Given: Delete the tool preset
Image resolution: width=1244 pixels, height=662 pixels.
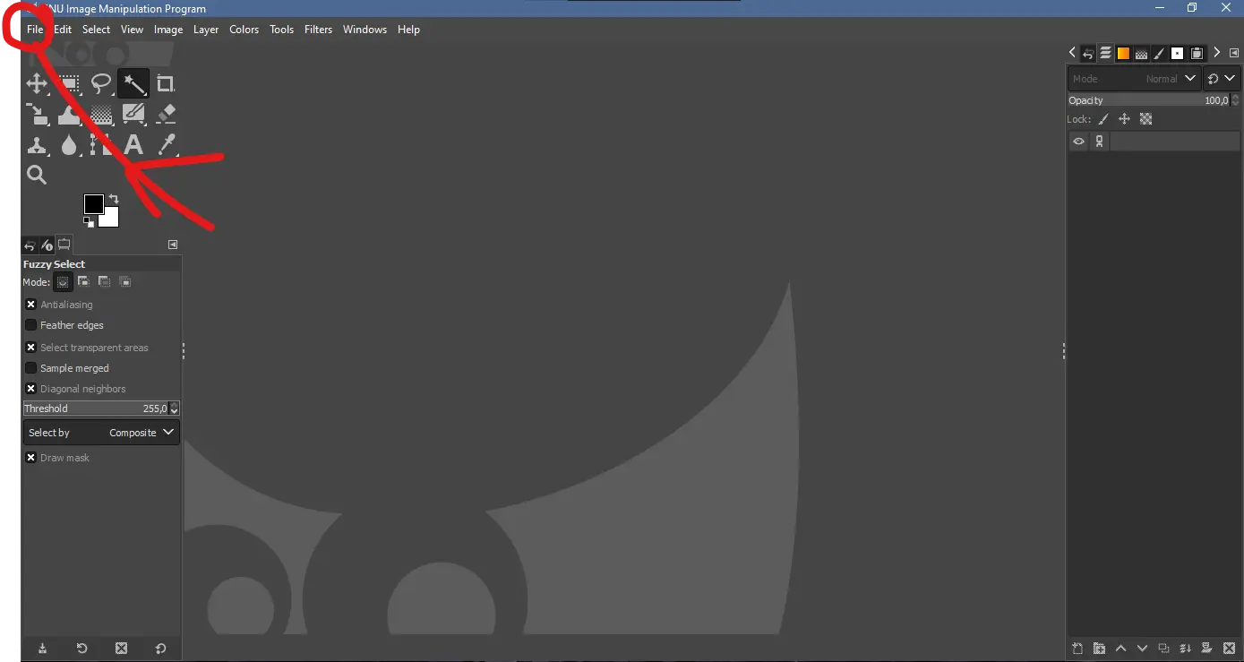Looking at the screenshot, I should pyautogui.click(x=122, y=649).
